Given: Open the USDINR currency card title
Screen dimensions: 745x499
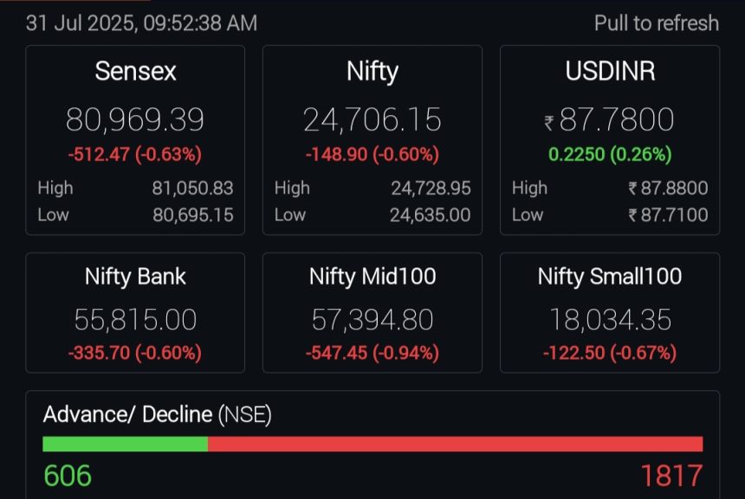Looking at the screenshot, I should (610, 72).
